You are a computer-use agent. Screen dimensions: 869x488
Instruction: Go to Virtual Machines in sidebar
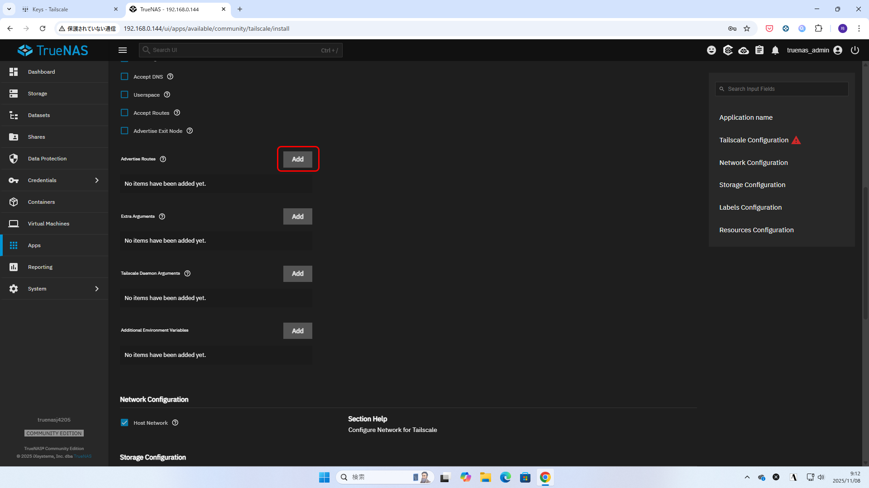(48, 224)
